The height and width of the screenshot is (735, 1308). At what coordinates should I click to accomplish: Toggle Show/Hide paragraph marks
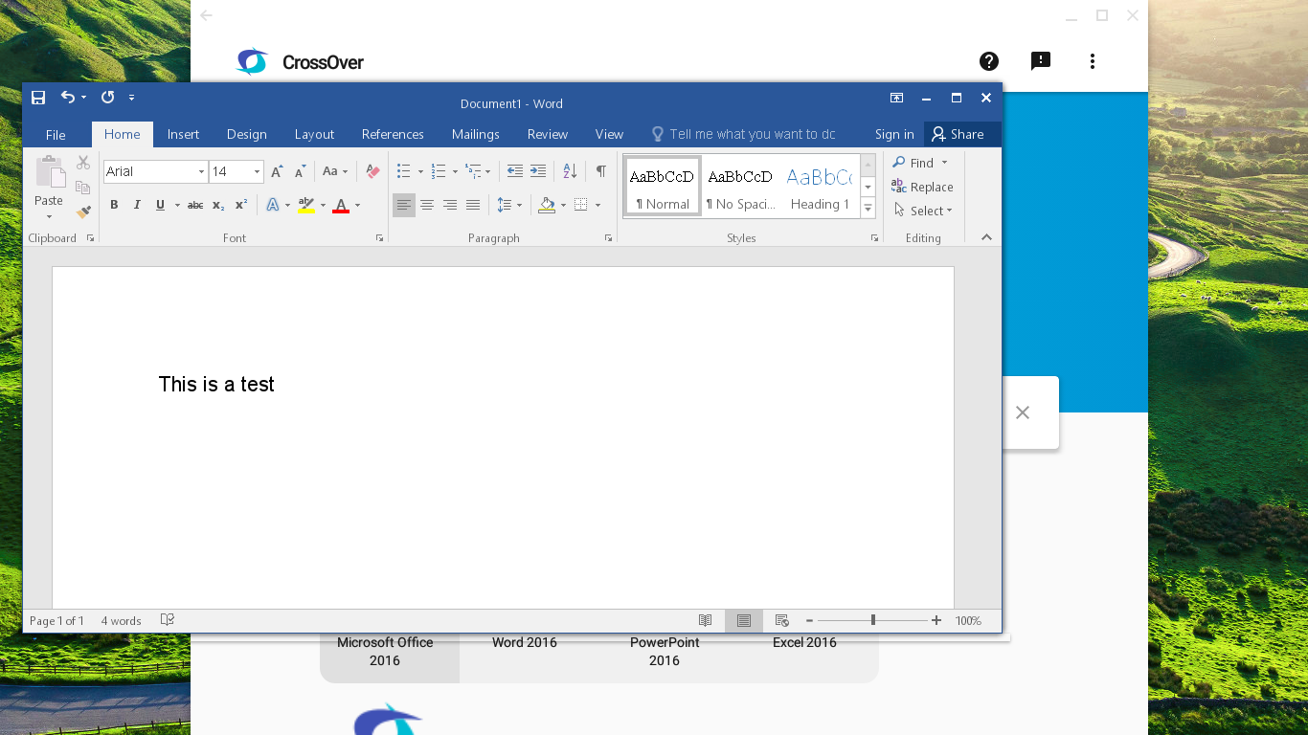(x=600, y=171)
